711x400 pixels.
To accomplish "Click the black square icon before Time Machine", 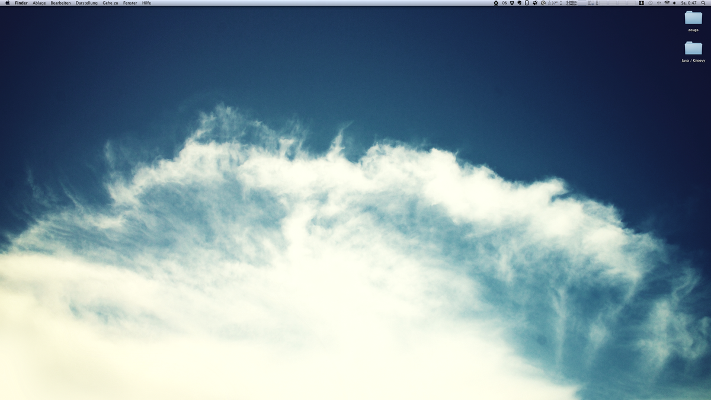I will pos(641,3).
